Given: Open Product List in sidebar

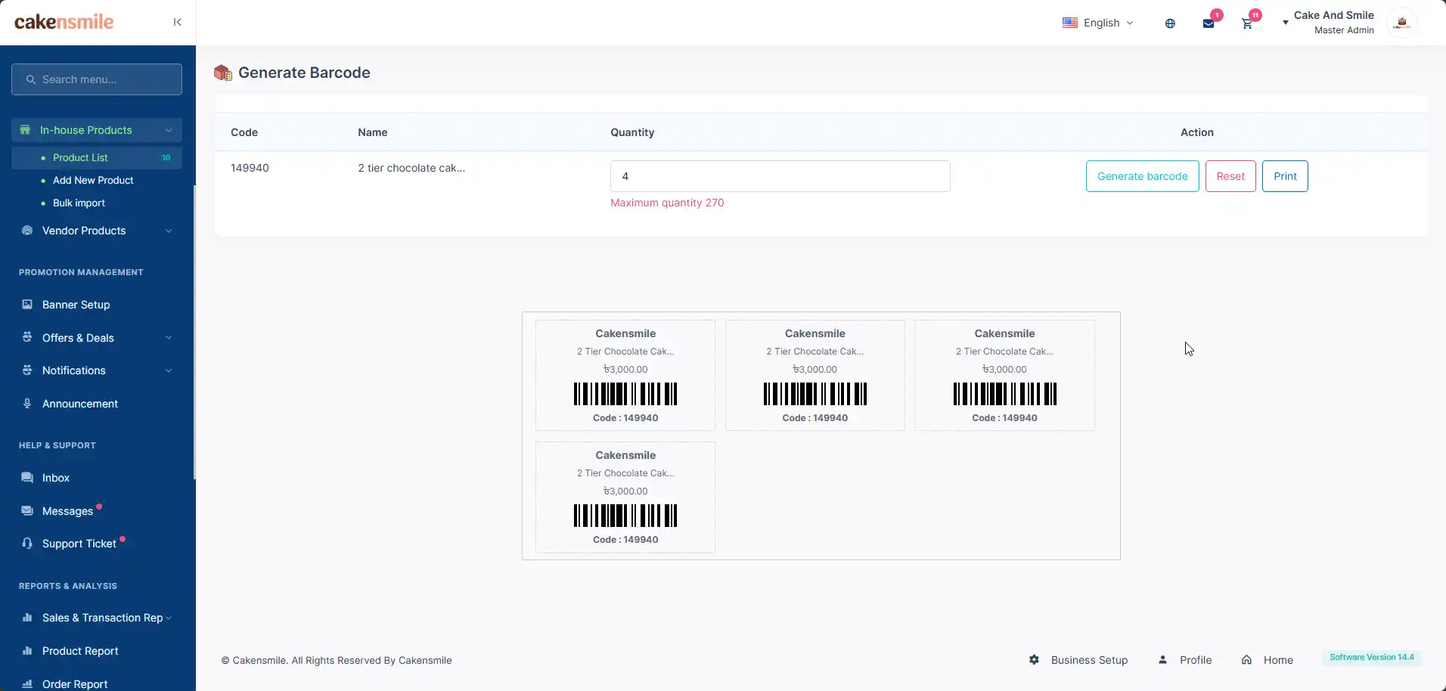Looking at the screenshot, I should coord(97,157).
